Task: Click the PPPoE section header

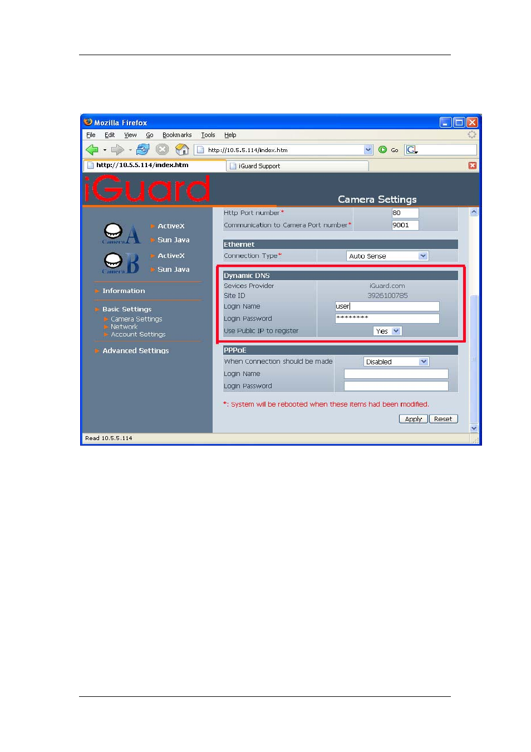Action: click(x=340, y=350)
